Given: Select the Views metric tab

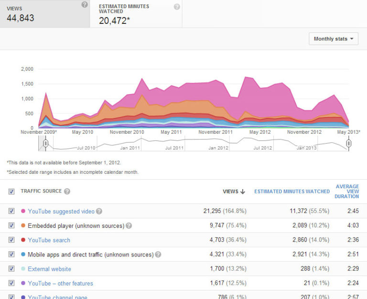Looking at the screenshot, I should click(45, 14).
